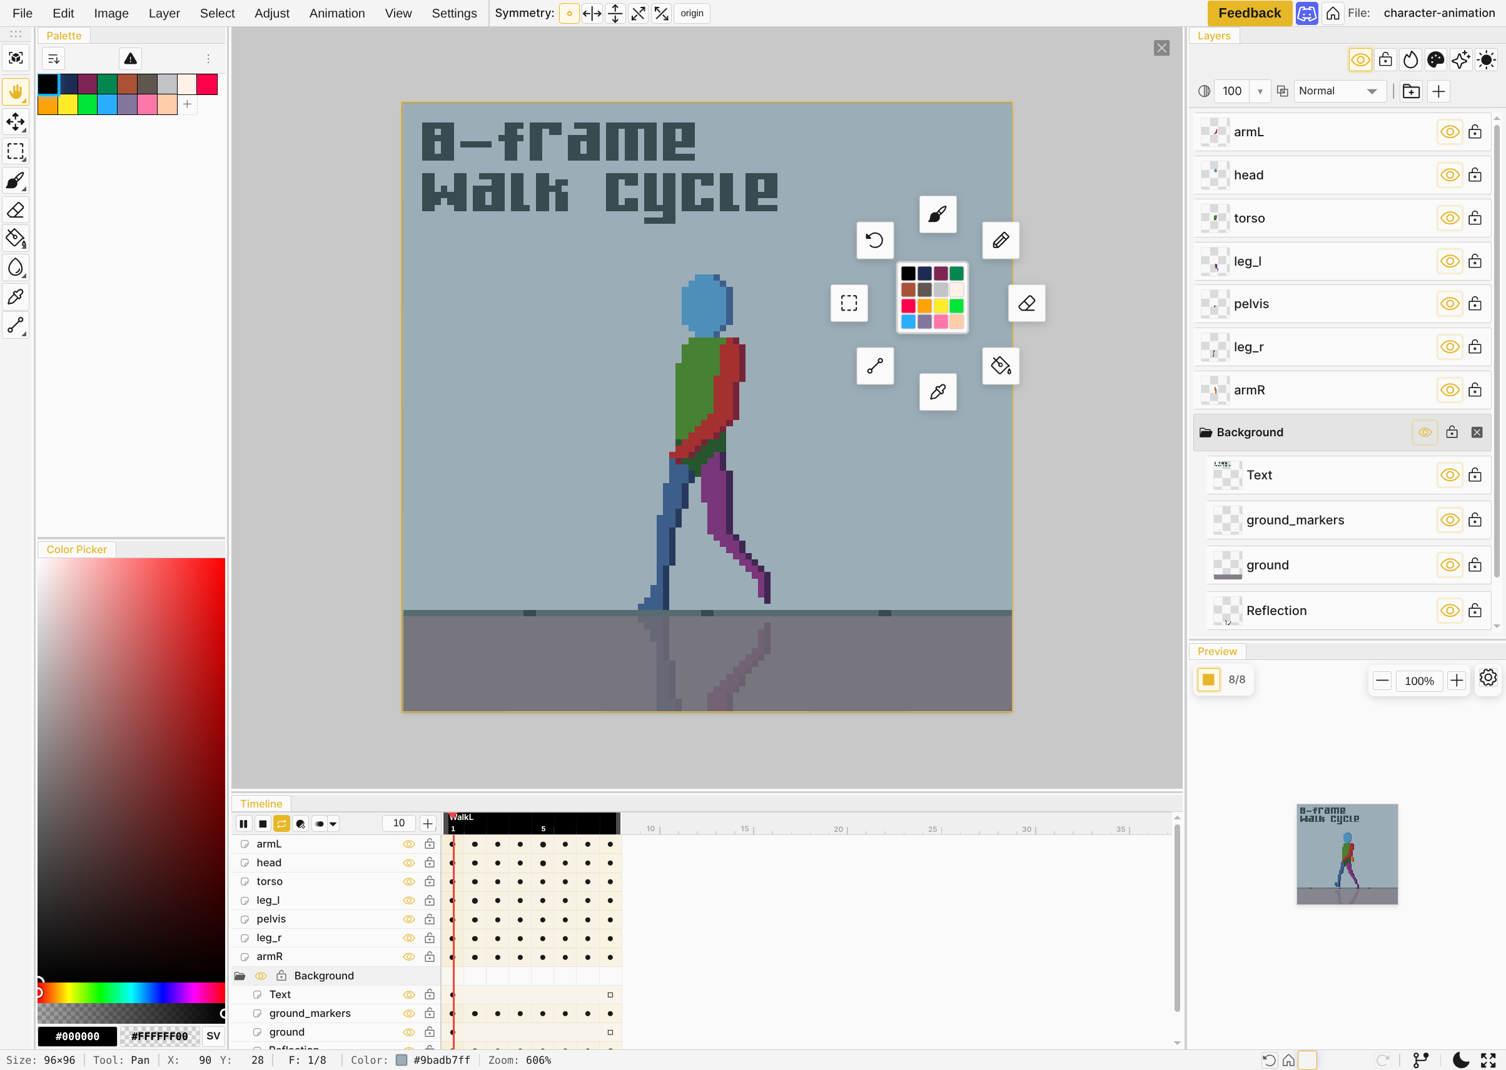1506x1070 pixels.
Task: Click the pencil icon in radial menu
Action: 1000,240
